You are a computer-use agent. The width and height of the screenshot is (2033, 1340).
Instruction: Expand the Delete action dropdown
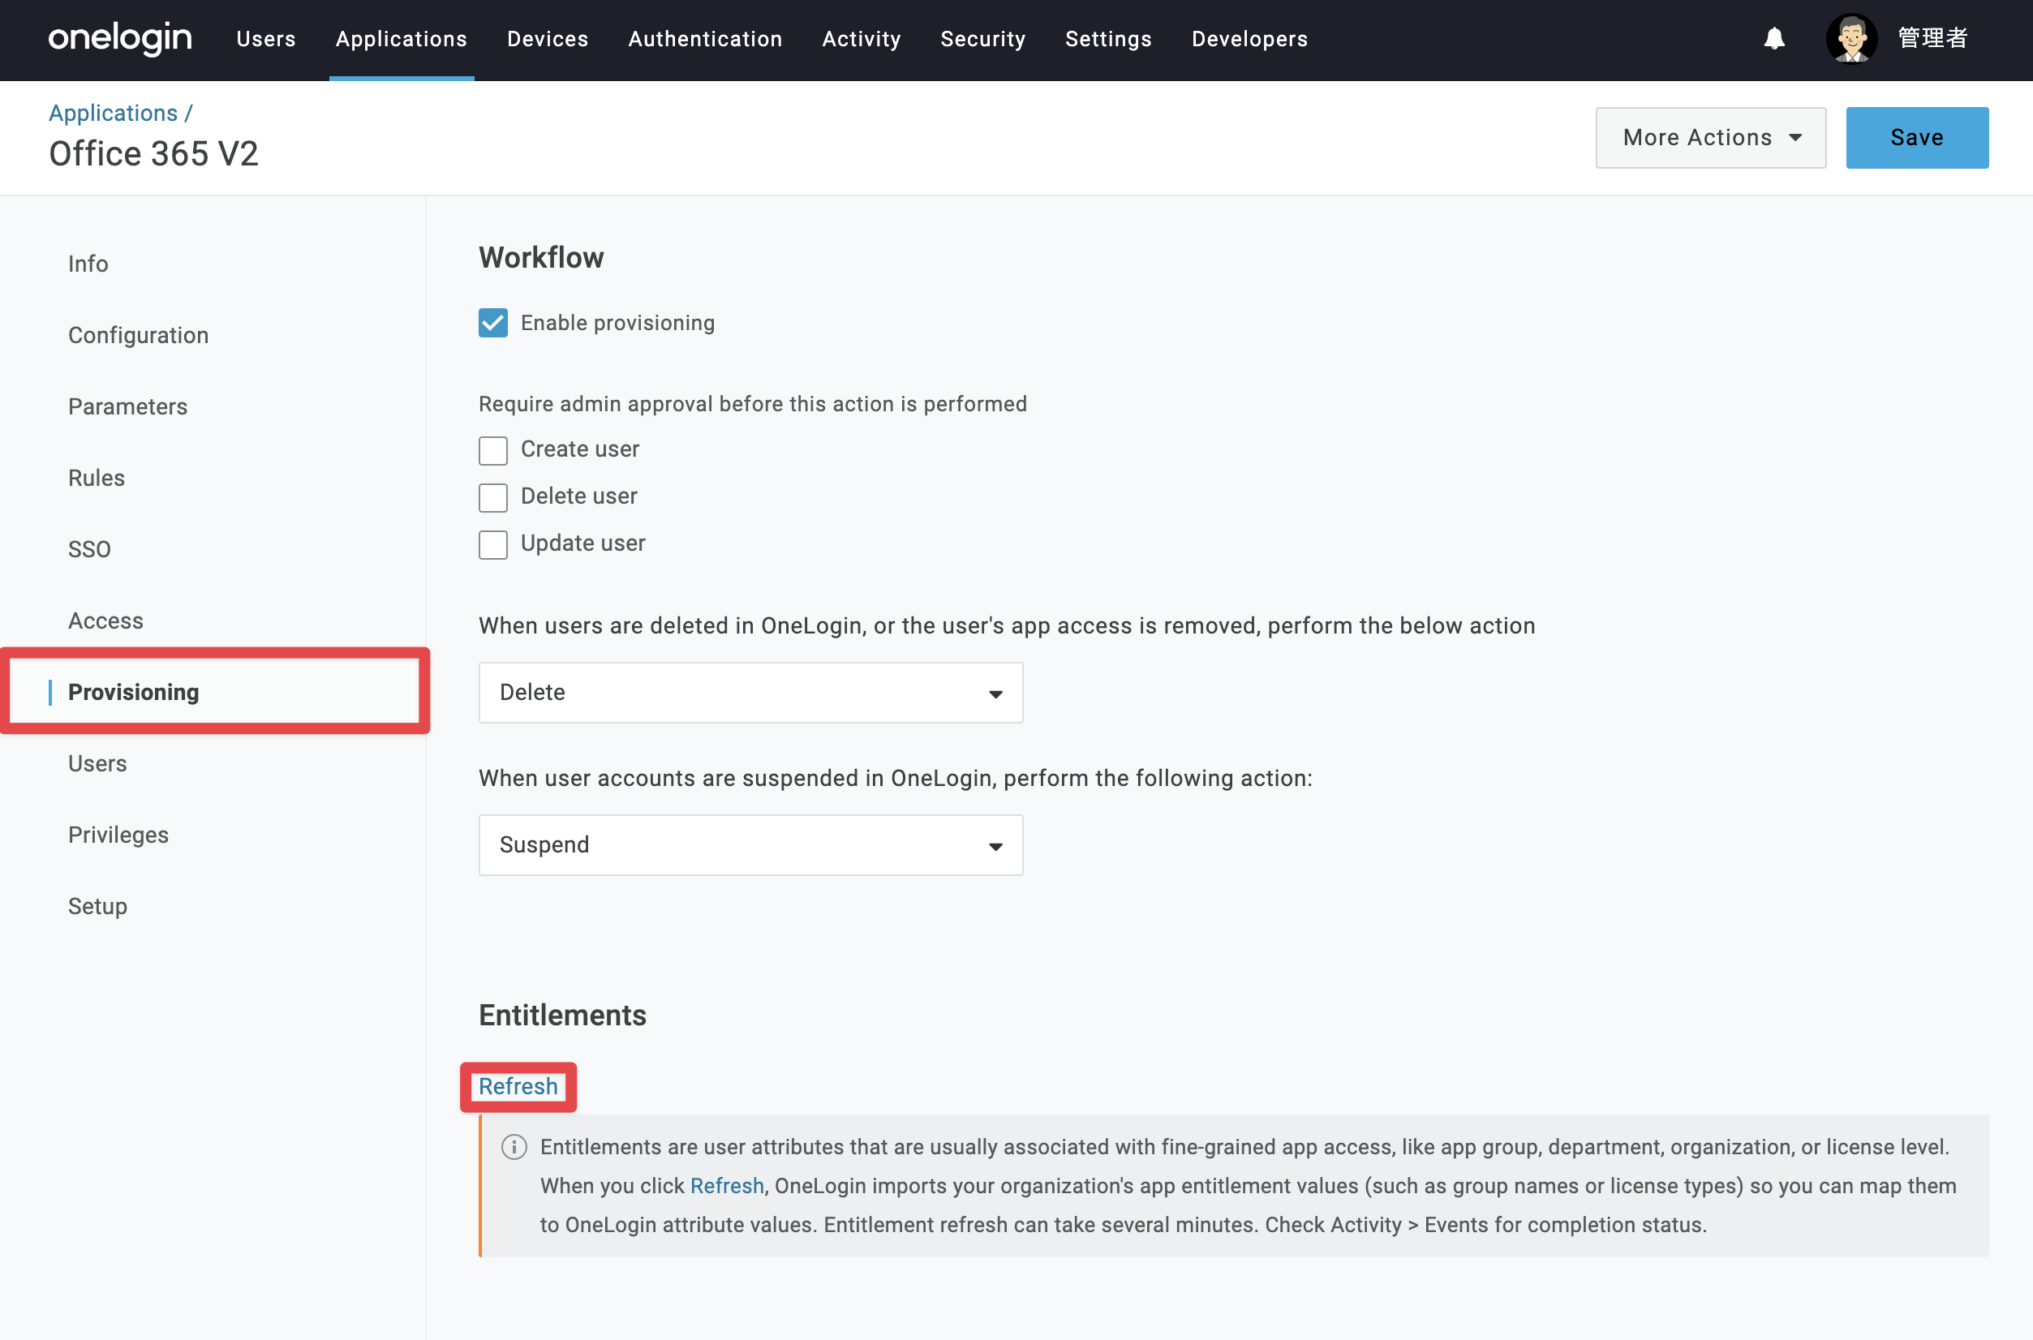(x=750, y=692)
